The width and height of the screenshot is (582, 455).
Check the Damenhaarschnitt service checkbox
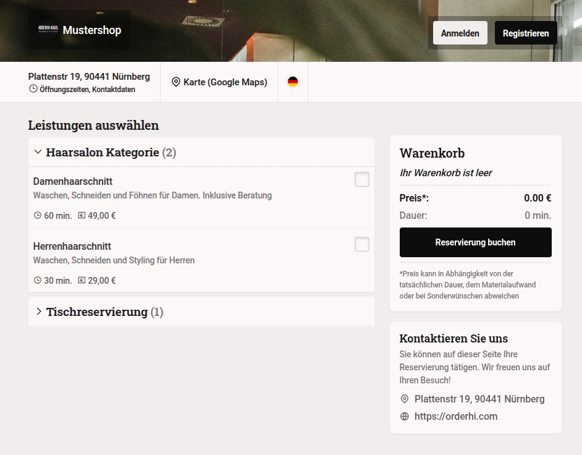(361, 179)
